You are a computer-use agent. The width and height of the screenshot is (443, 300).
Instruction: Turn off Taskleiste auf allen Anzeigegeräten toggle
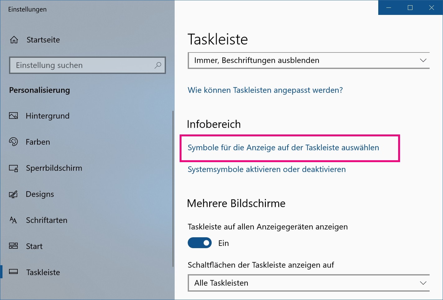point(200,243)
